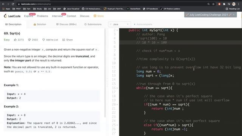The height and width of the screenshot is (136, 242).
Task: Open the CP Pratice Ladders bookmark
Action: [x=170, y=9]
